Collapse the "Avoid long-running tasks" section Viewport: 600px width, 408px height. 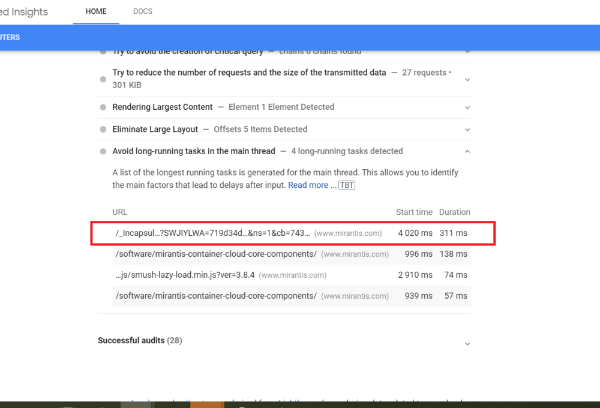pos(467,151)
